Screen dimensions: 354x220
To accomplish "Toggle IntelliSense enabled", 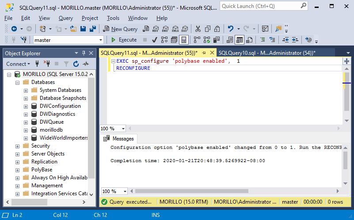I will pos(184,40).
